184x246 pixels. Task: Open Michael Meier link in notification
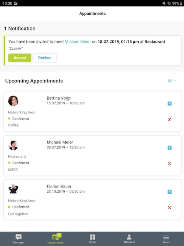coord(78,42)
